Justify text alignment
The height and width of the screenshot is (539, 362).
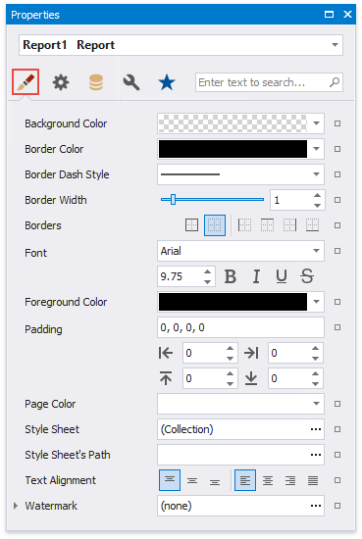click(x=313, y=480)
